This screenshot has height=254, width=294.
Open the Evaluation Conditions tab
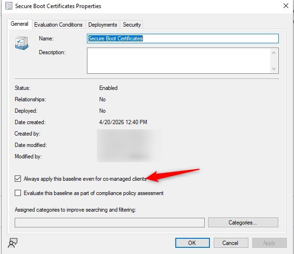coord(58,25)
